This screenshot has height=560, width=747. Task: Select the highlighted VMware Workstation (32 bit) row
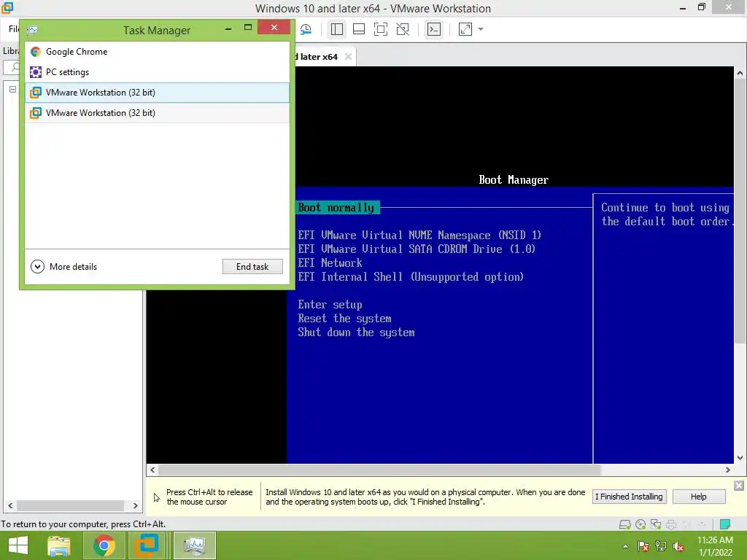click(x=158, y=93)
